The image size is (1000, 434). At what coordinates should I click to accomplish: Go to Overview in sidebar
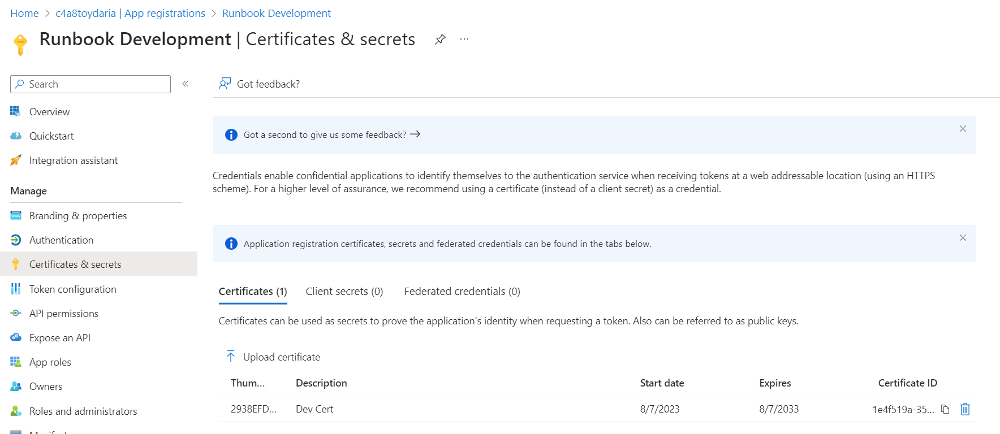coord(49,112)
